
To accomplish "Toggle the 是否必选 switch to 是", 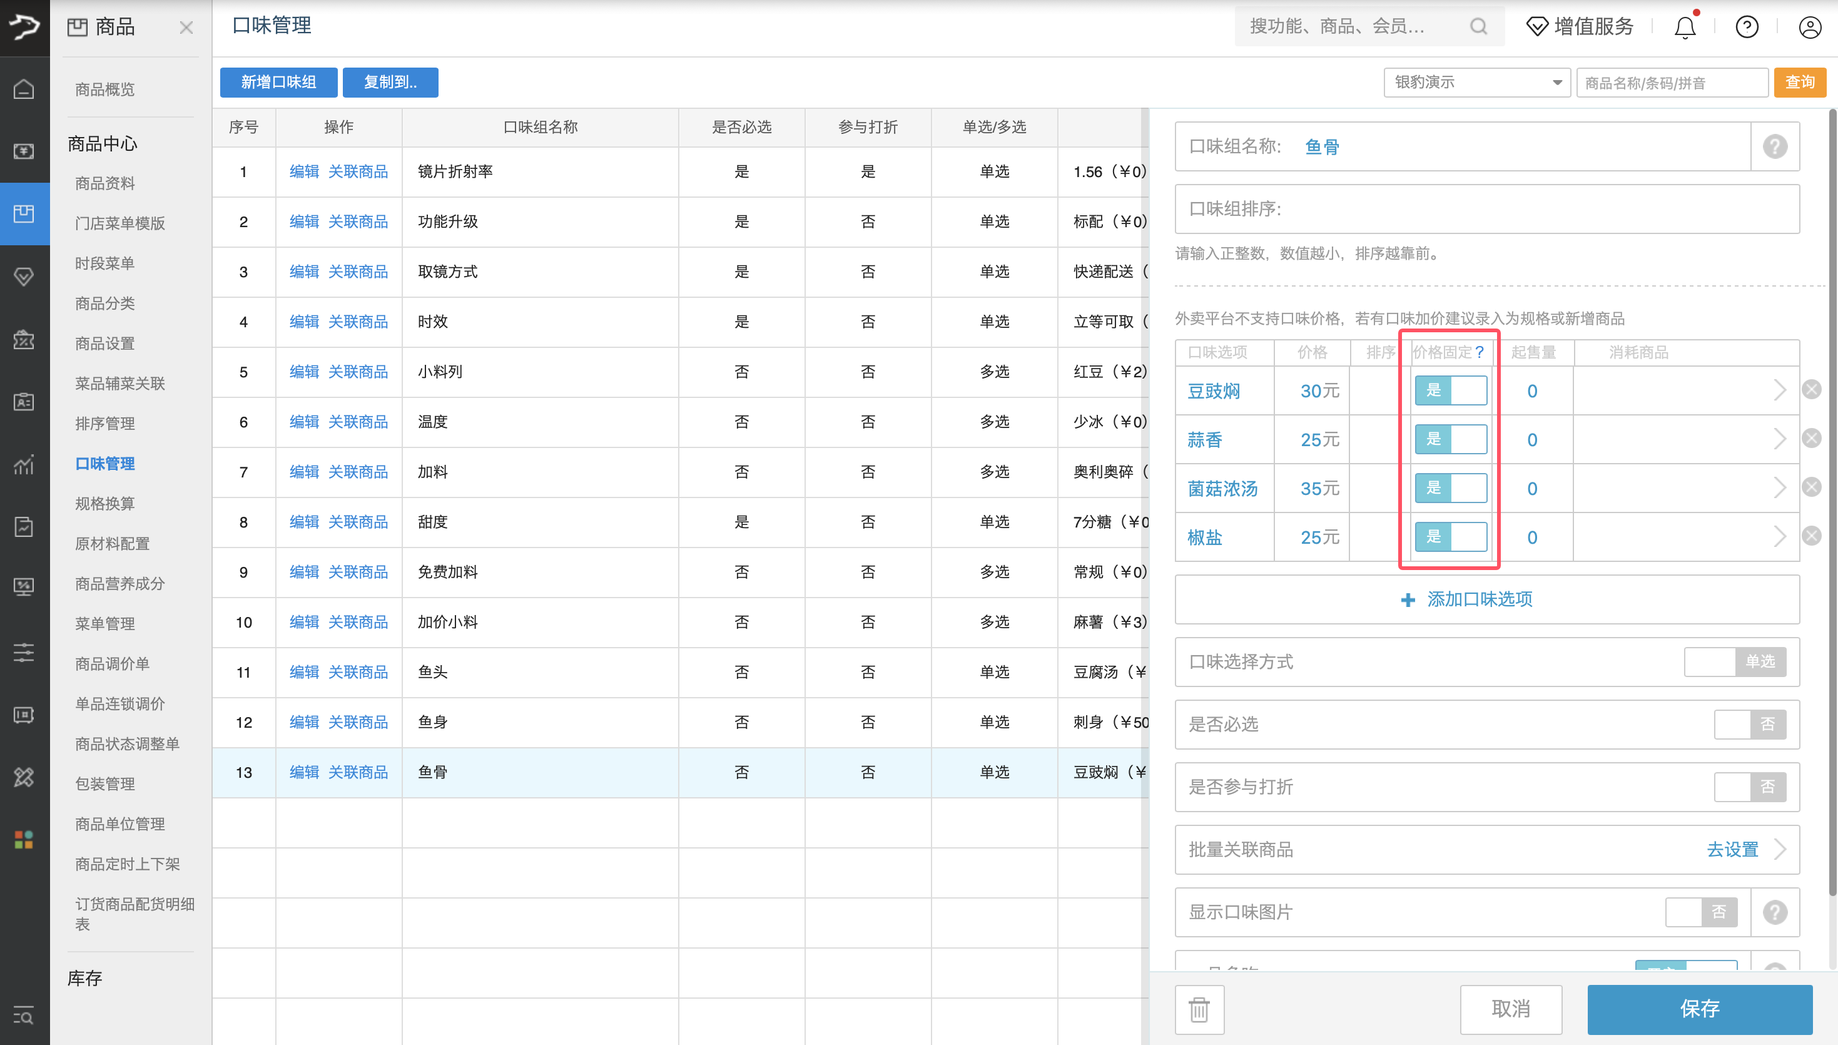I will click(x=1750, y=724).
